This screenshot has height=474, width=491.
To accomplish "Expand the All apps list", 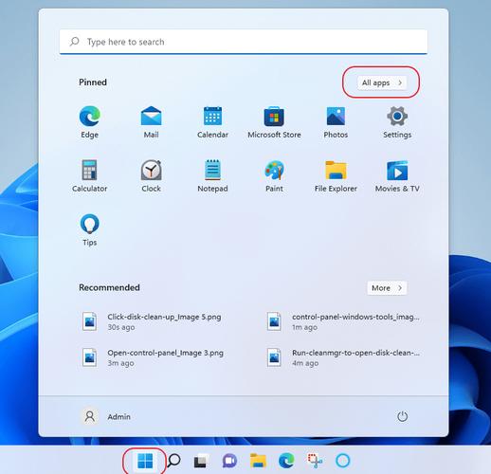I will coord(382,82).
